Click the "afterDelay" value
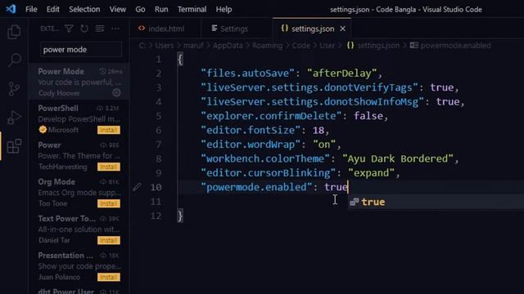The image size is (524, 294). click(x=341, y=73)
